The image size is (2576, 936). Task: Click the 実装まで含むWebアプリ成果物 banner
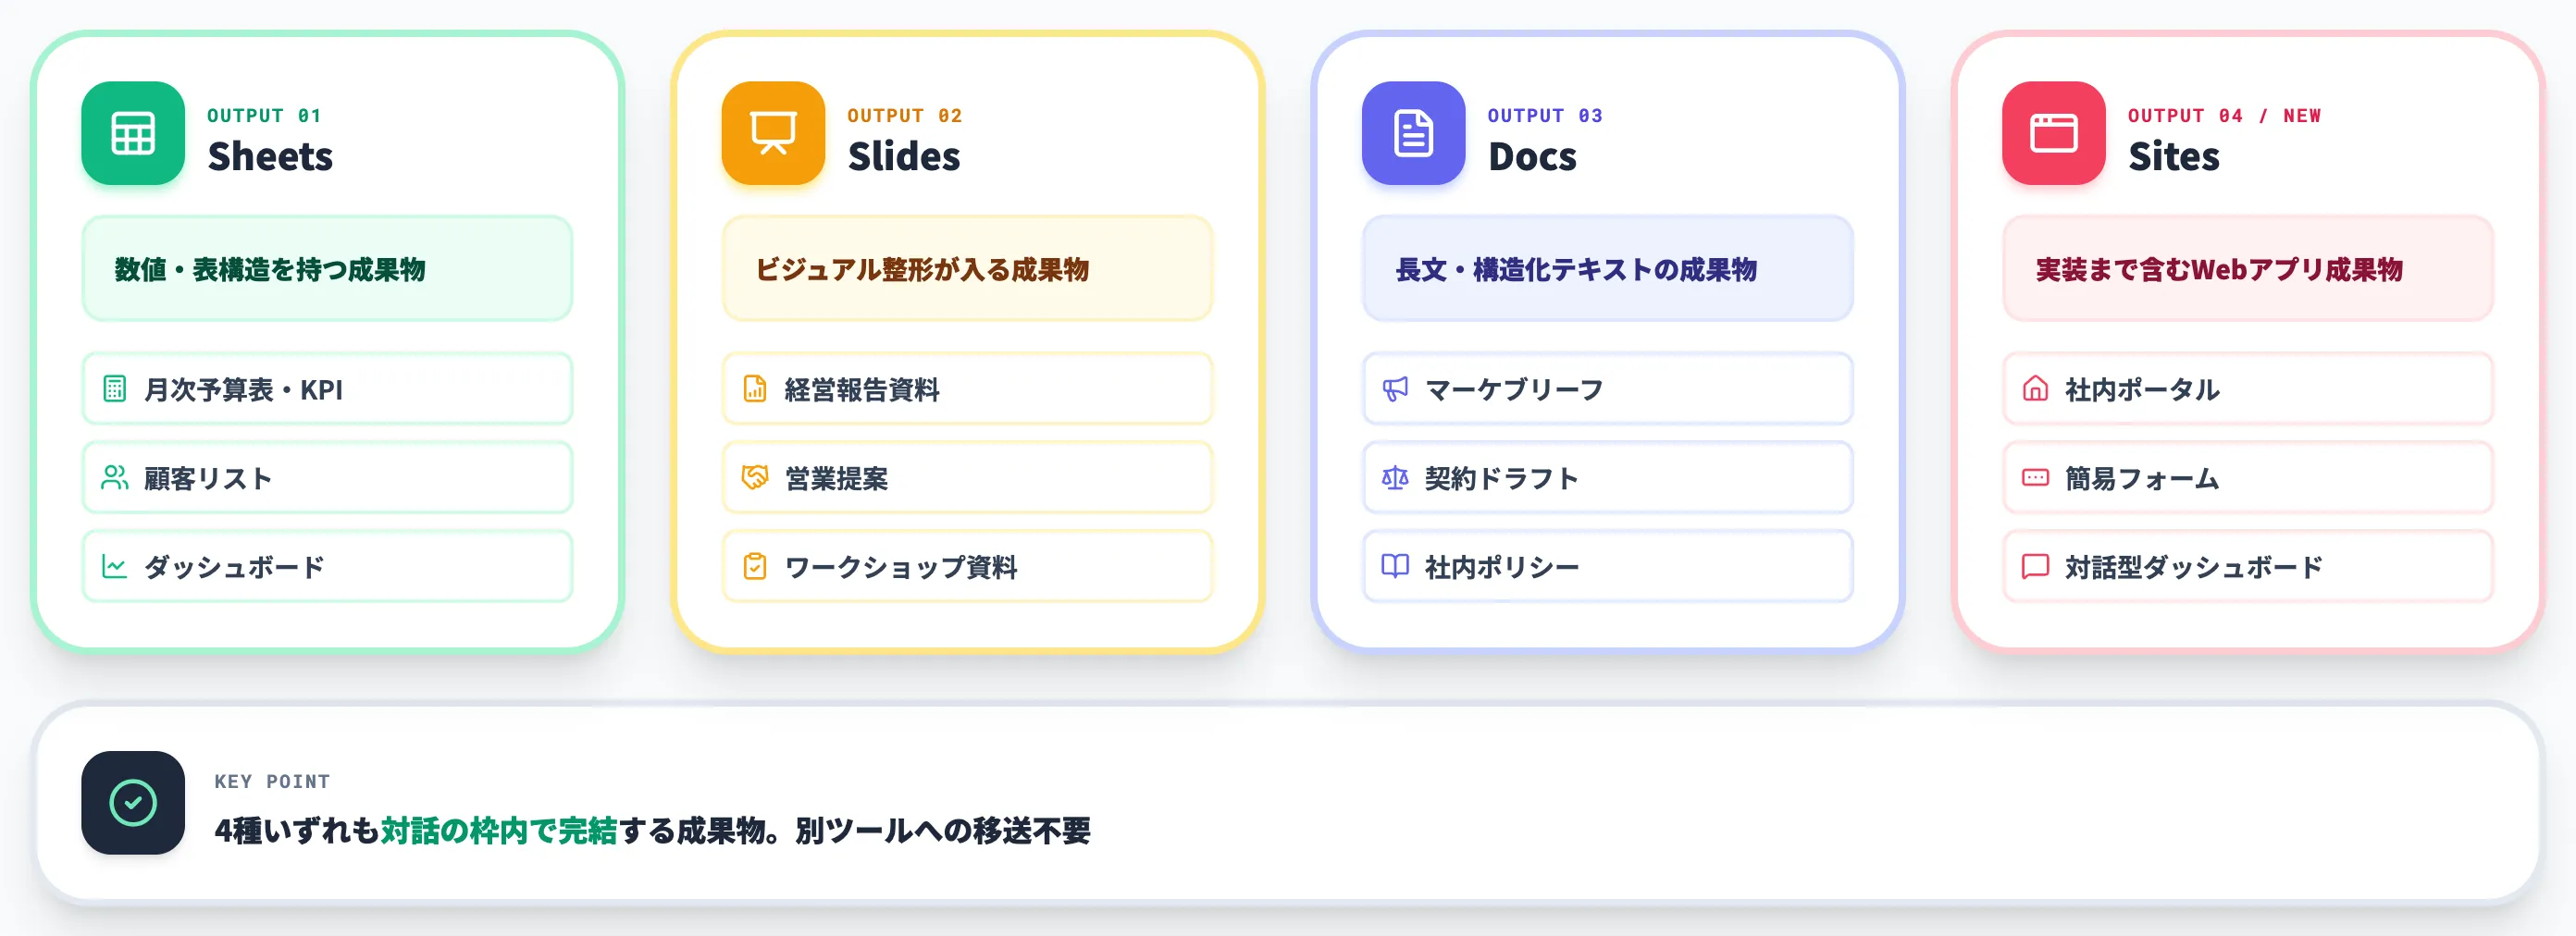click(x=2247, y=269)
